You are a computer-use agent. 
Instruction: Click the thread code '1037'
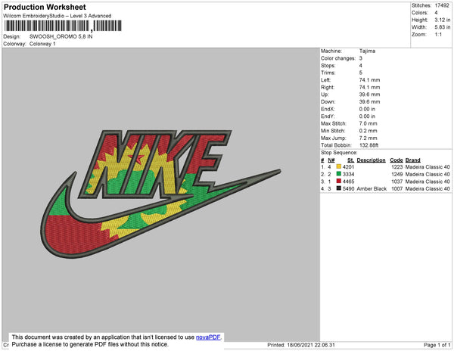pos(397,182)
